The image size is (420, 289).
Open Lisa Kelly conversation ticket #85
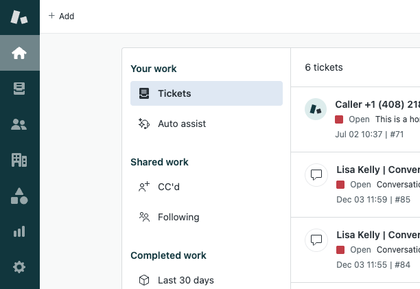[x=355, y=185]
